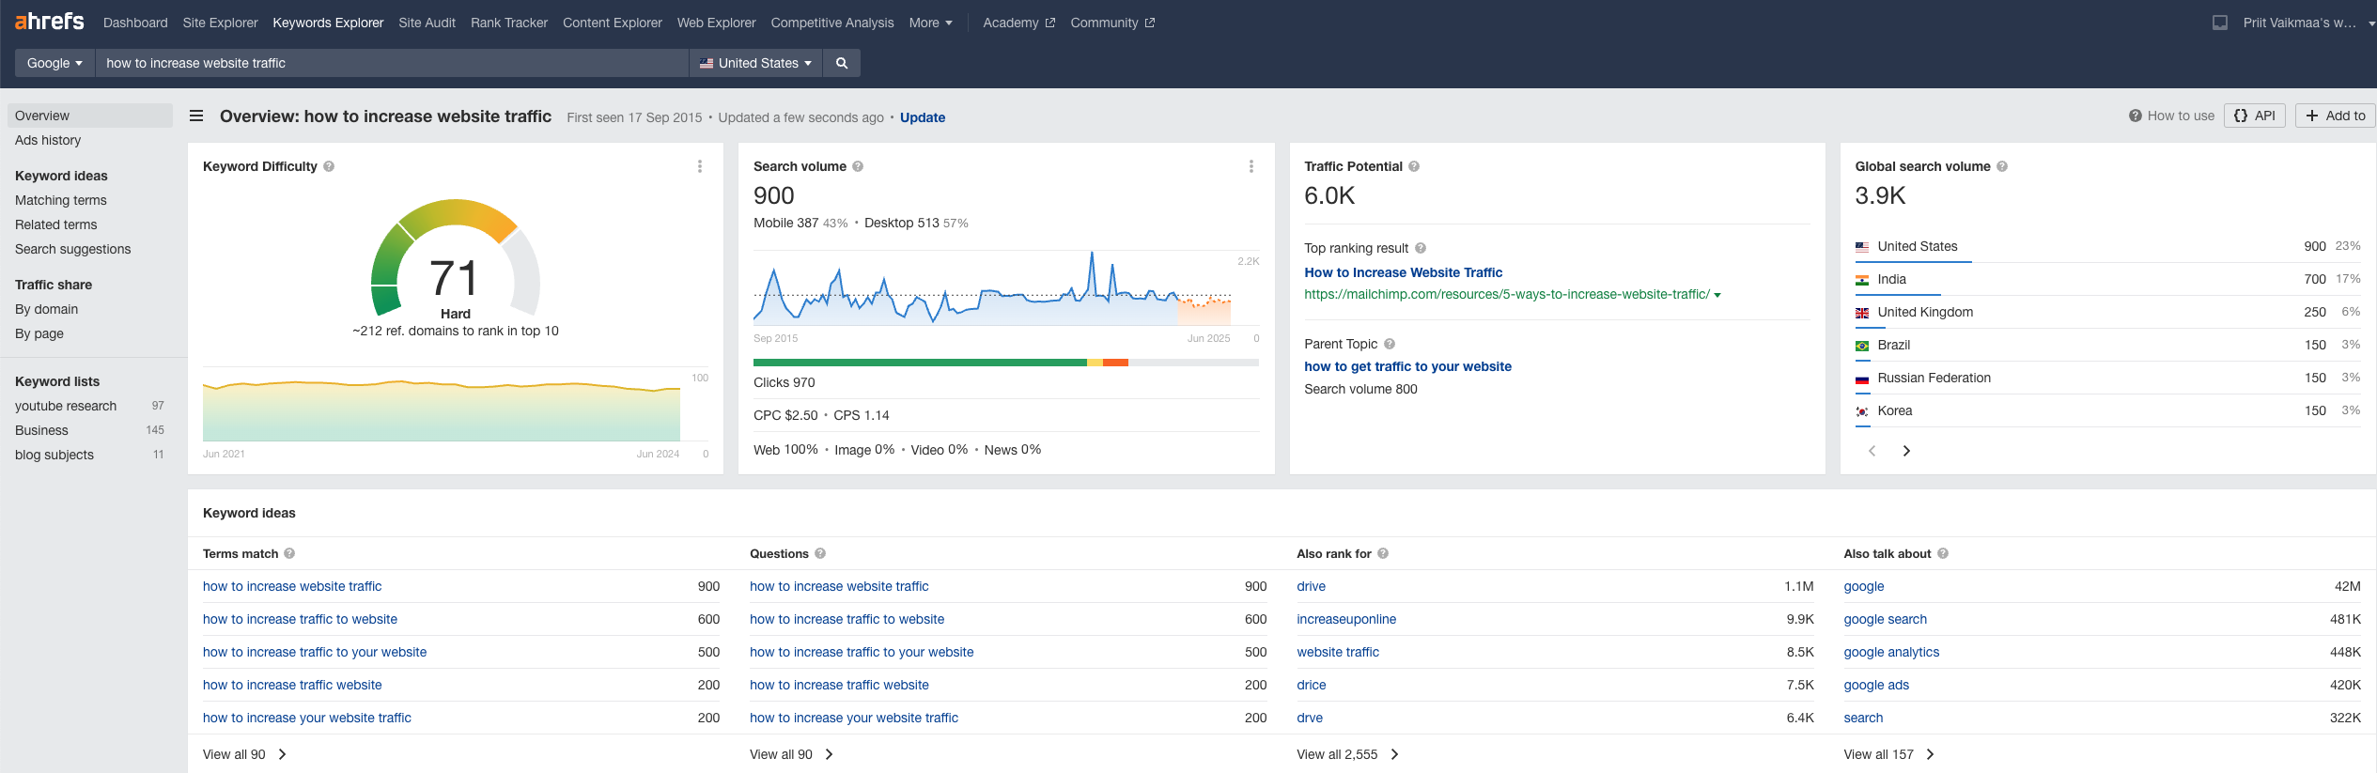Image resolution: width=2377 pixels, height=773 pixels.
Task: Expand View all 157 Also talk about
Action: point(1888,754)
